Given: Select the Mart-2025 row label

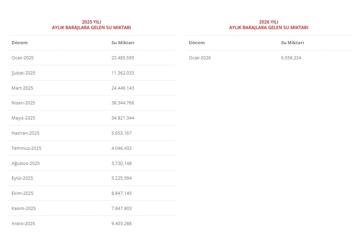Looking at the screenshot, I should (22, 88).
